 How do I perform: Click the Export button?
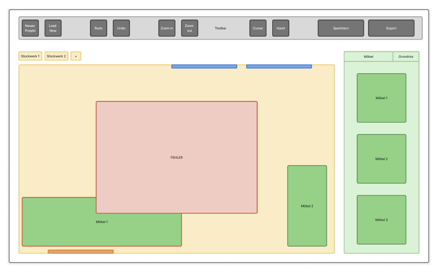(x=391, y=28)
